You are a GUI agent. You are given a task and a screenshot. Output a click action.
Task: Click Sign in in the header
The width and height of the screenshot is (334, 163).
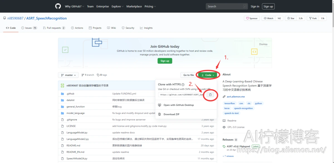pos(255,6)
